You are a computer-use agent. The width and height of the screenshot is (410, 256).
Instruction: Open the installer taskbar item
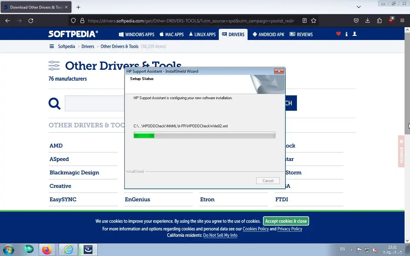(88, 250)
